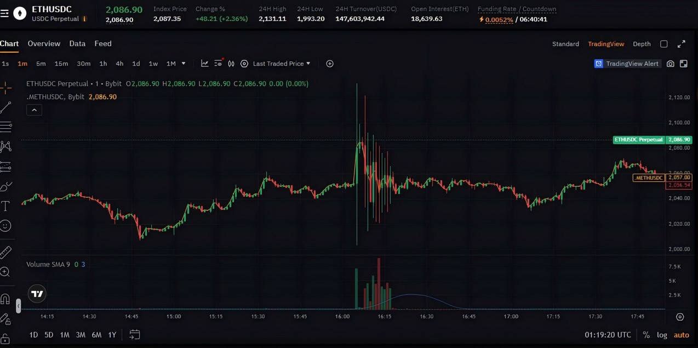Image resolution: width=698 pixels, height=348 pixels.
Task: Select the 1h timeframe
Action: click(x=103, y=64)
